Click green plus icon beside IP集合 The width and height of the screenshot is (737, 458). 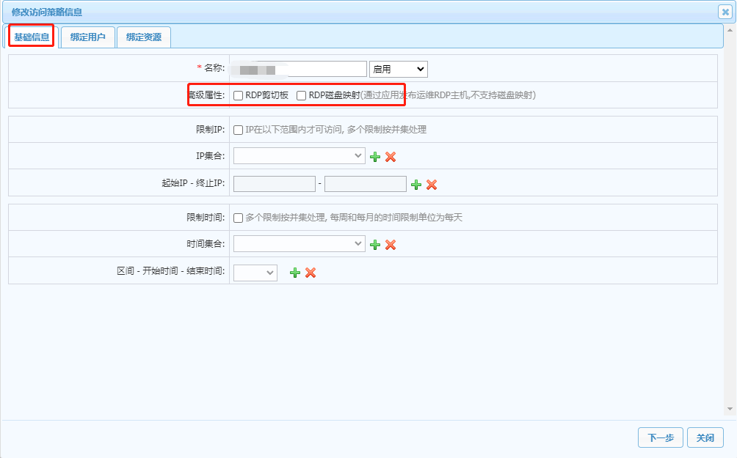375,157
